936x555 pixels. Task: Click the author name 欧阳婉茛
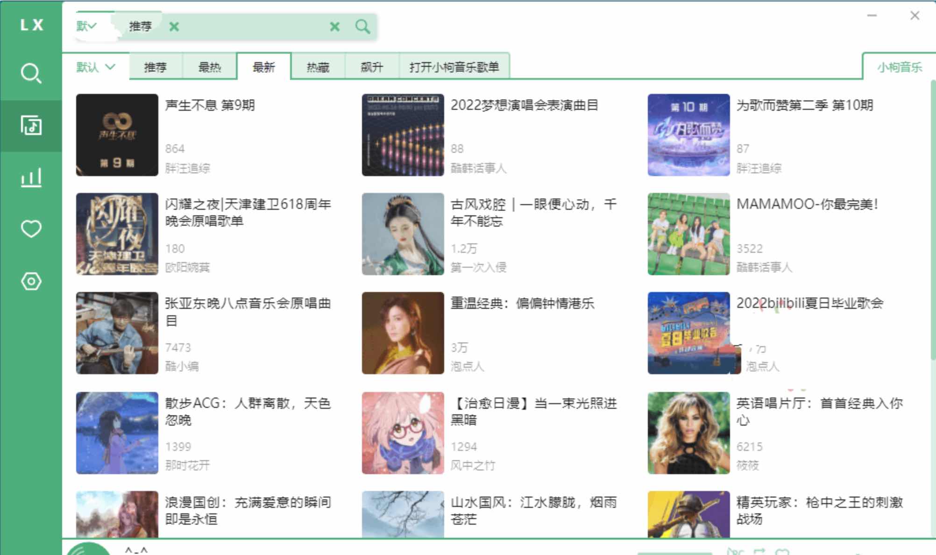(x=187, y=267)
